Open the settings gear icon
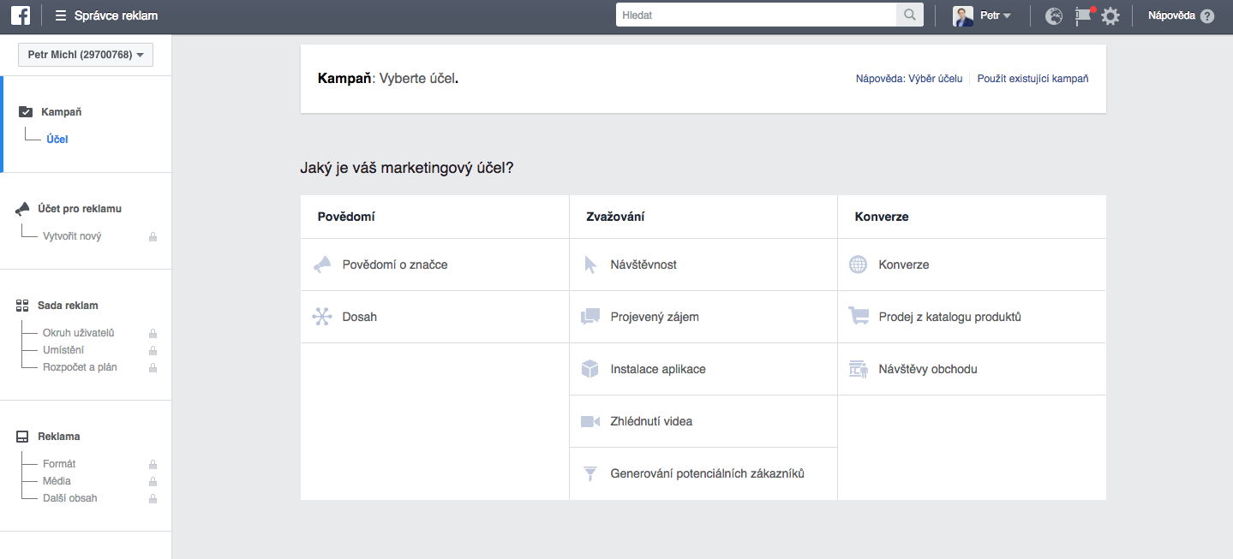Screen dimensions: 1233x559 pos(1110,15)
